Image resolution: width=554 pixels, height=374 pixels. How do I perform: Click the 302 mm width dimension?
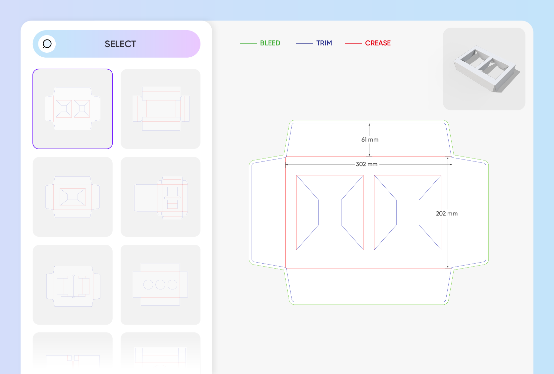[x=366, y=164]
